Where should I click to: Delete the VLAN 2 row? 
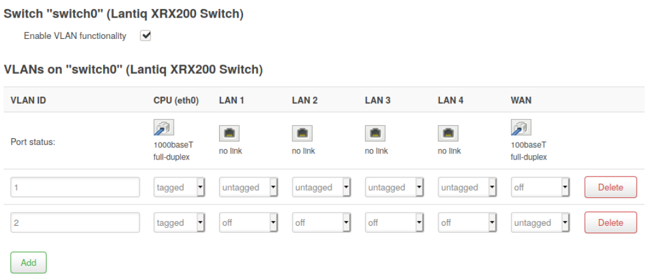pyautogui.click(x=610, y=223)
